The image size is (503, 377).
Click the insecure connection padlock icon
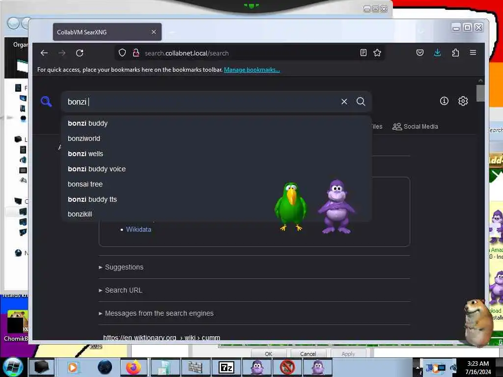click(x=136, y=53)
